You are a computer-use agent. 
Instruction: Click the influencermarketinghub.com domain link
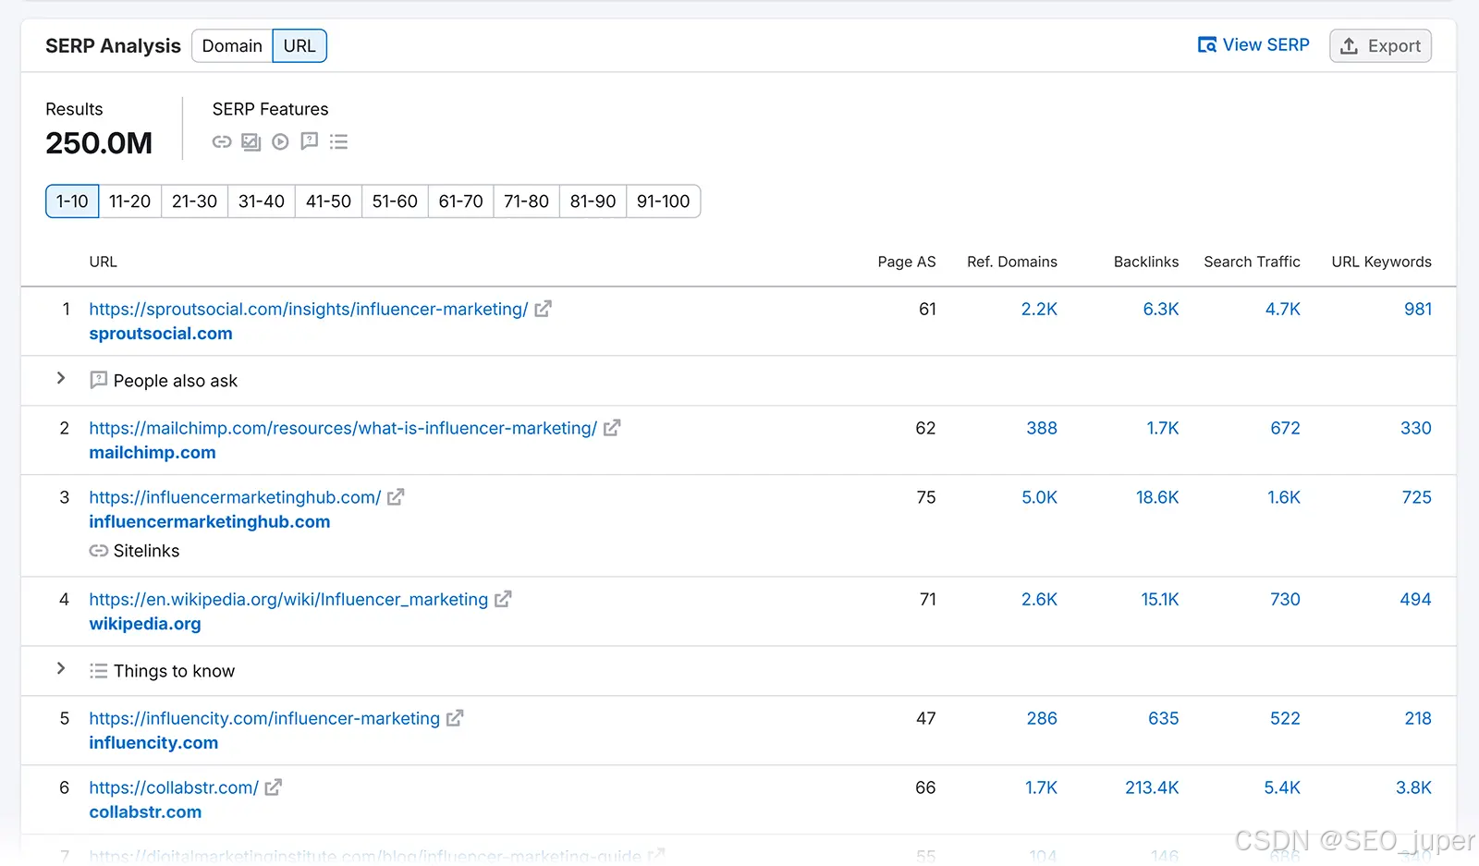(210, 522)
